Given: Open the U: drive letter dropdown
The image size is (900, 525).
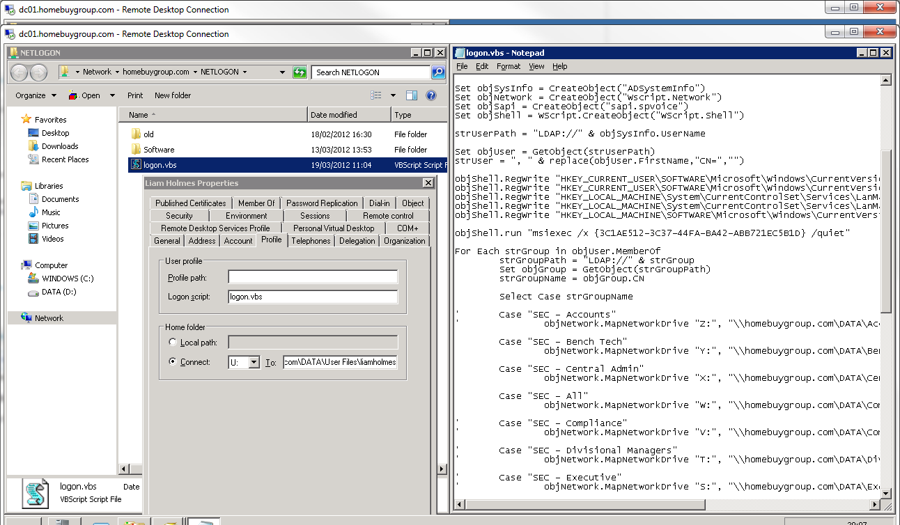Looking at the screenshot, I should click(254, 362).
